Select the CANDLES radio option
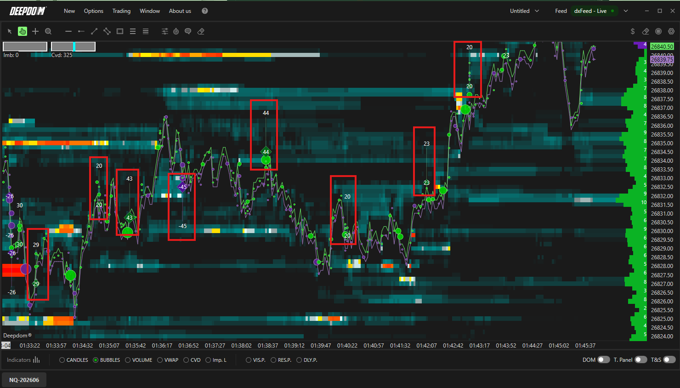 tap(74, 360)
